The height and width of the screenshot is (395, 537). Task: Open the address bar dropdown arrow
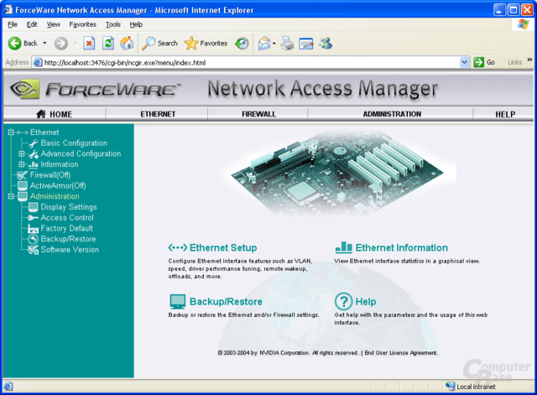click(x=464, y=62)
